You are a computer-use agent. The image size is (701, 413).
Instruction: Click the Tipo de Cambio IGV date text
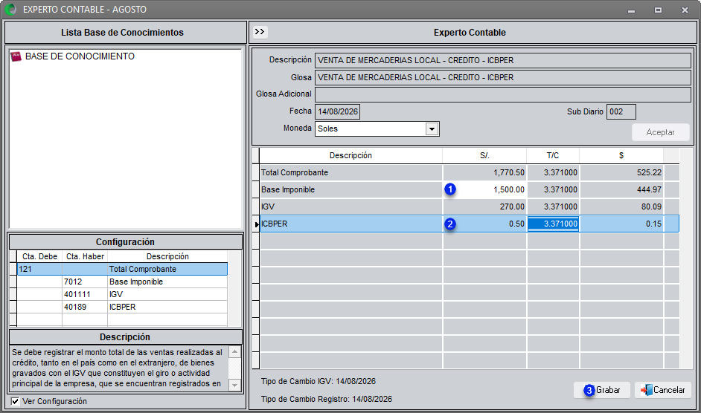coord(319,381)
